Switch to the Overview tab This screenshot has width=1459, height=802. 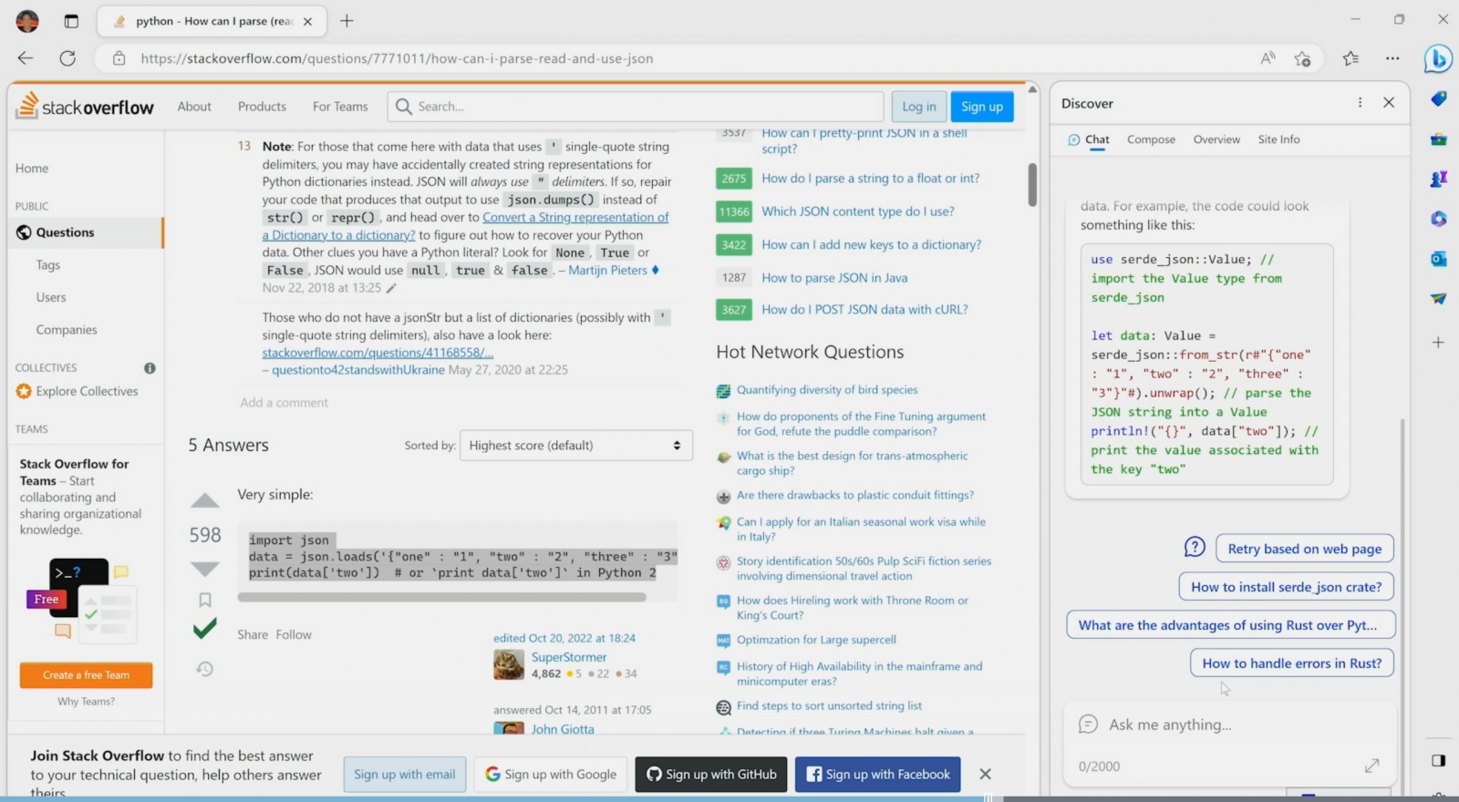click(x=1216, y=139)
